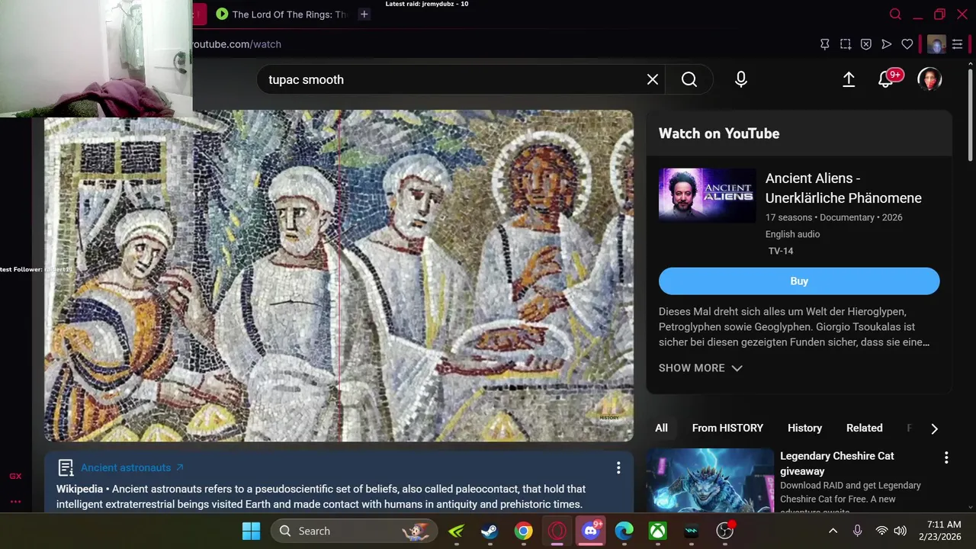Open Legendary Cheshire Cat giveaway thumbnail
This screenshot has height=549, width=976.
(710, 480)
